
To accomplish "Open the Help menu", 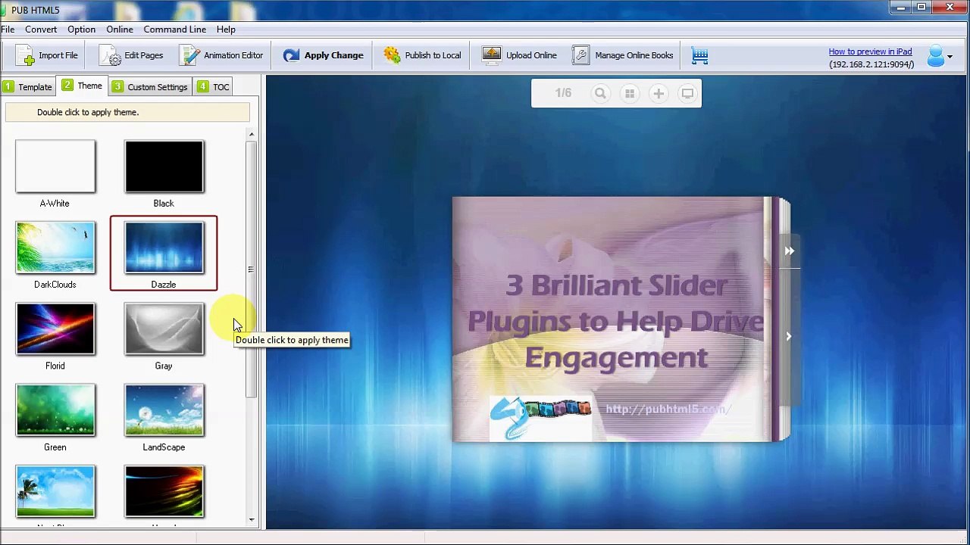I will 226,30.
